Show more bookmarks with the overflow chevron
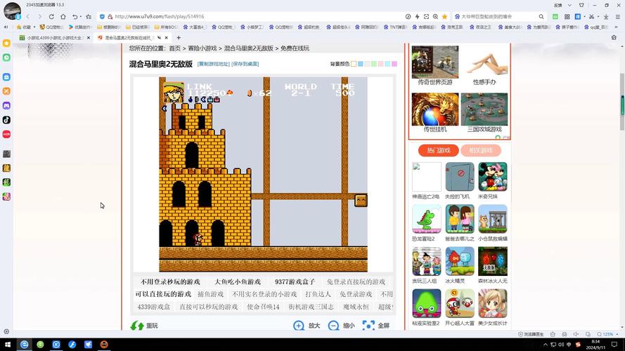The image size is (625, 351). coord(617,27)
